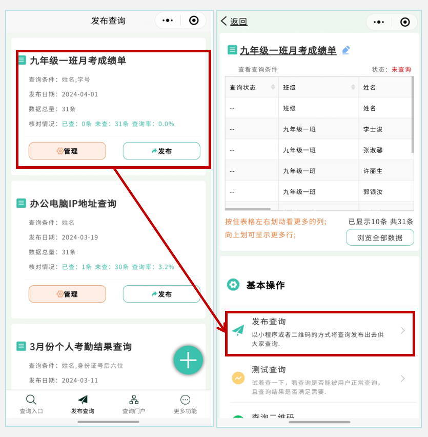428x437 pixels.
Task: Tap the back arrow next to 返回
Action: (x=223, y=21)
